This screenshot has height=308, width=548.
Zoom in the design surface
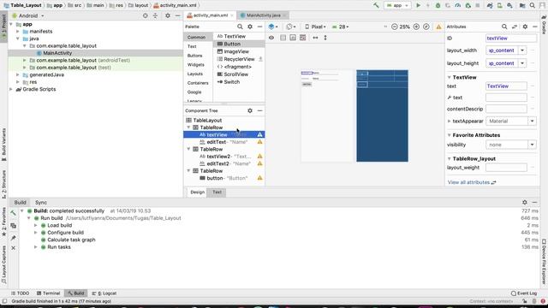(416, 27)
